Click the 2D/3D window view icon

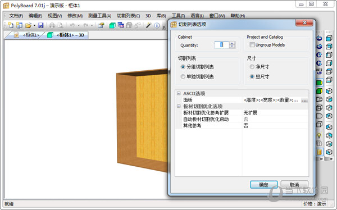(x=121, y=25)
